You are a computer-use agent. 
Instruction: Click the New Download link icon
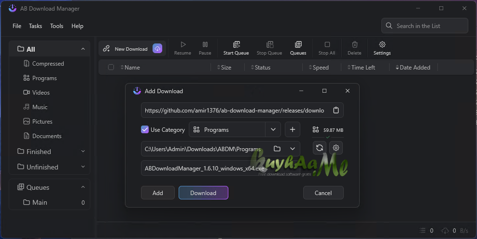106,49
